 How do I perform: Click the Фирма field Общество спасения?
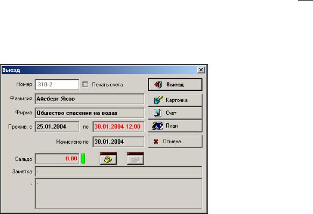(89, 113)
